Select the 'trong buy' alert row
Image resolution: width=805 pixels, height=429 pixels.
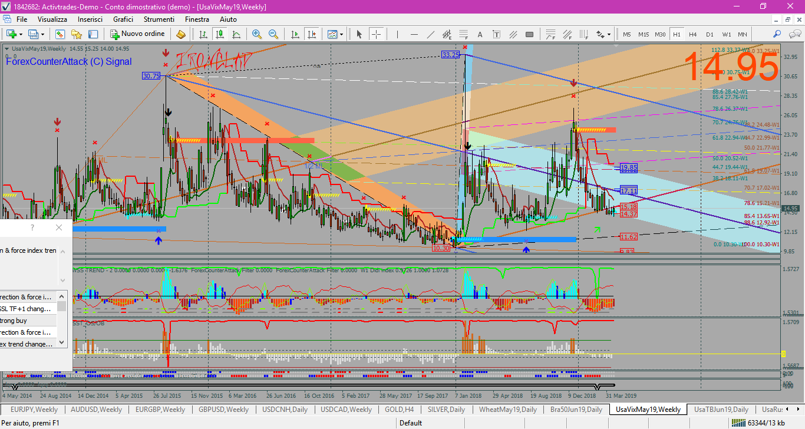pos(28,321)
